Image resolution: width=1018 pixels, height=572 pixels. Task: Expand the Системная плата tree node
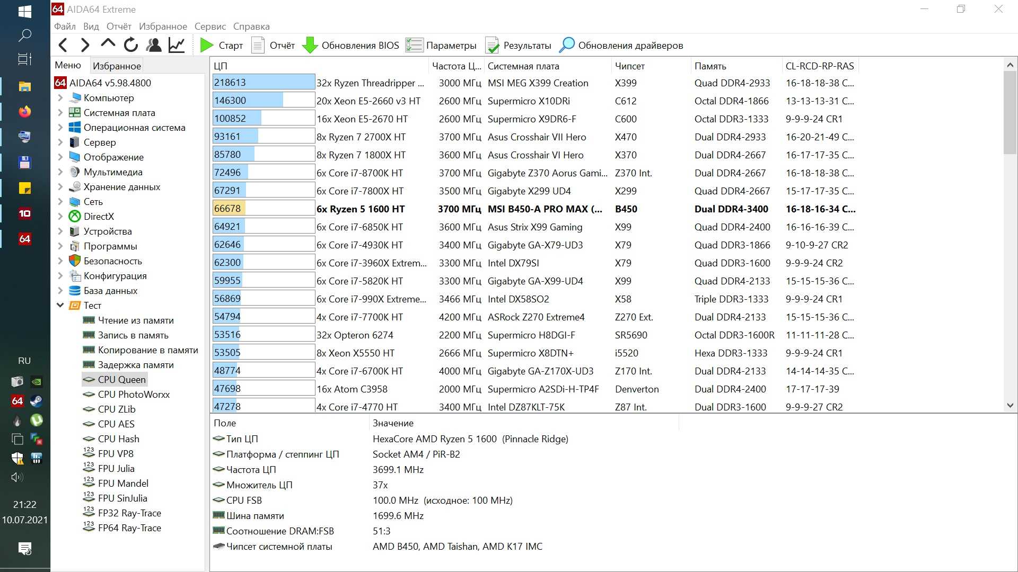(60, 113)
